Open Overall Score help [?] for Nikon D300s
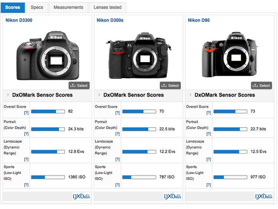 click(x=118, y=113)
